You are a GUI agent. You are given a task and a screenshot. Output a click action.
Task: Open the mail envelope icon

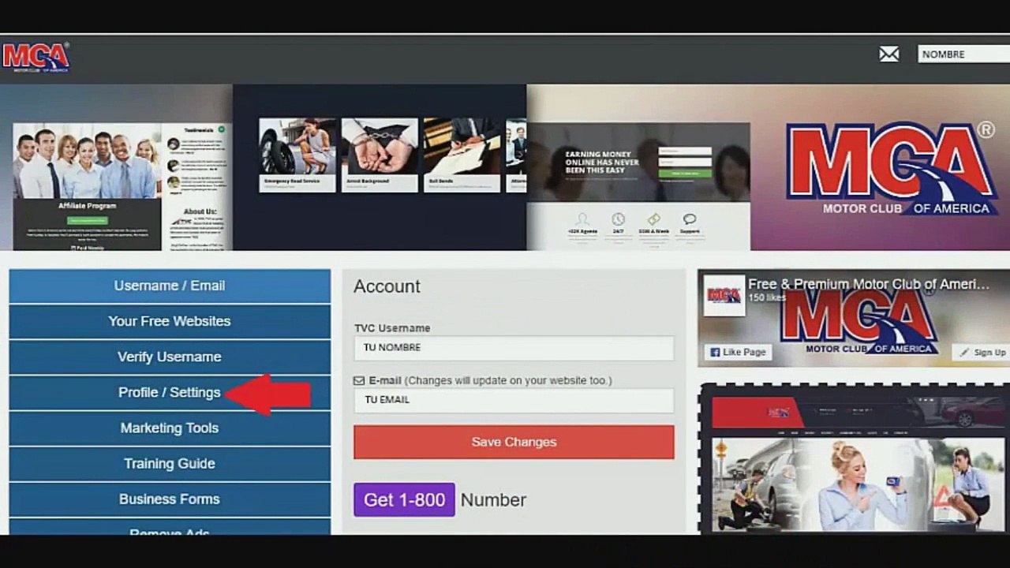(x=889, y=54)
